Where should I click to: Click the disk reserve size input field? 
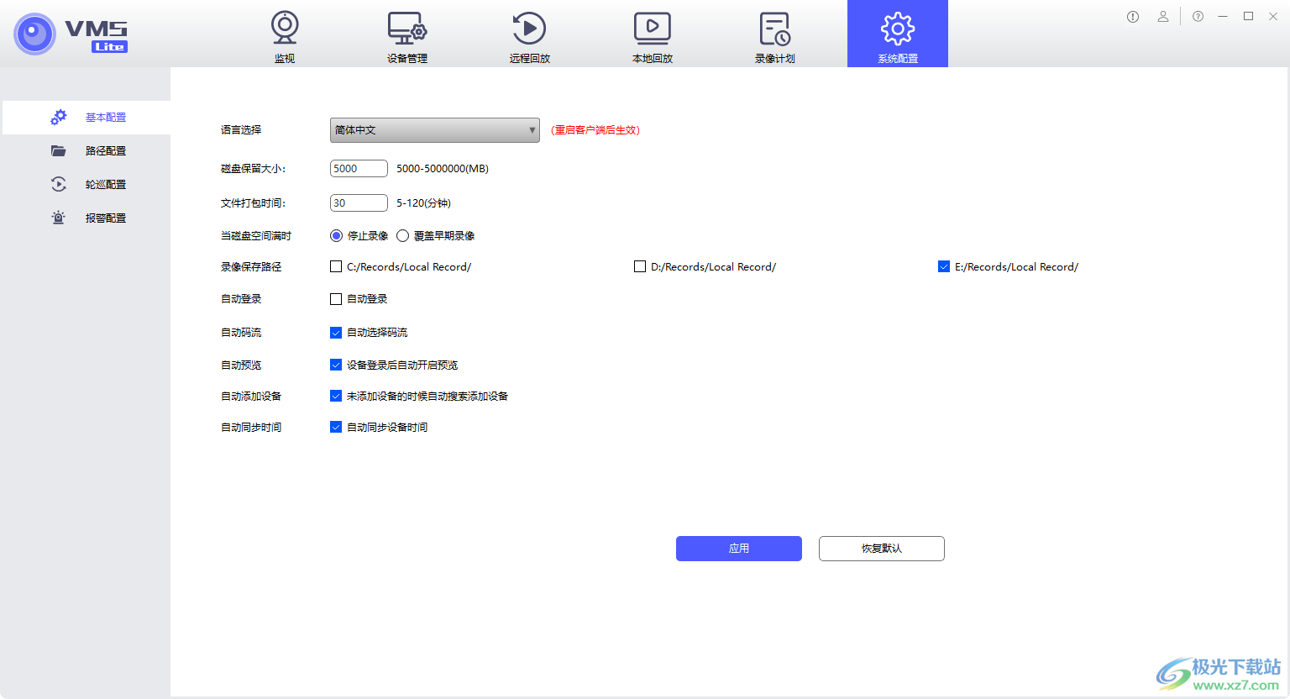pyautogui.click(x=359, y=168)
